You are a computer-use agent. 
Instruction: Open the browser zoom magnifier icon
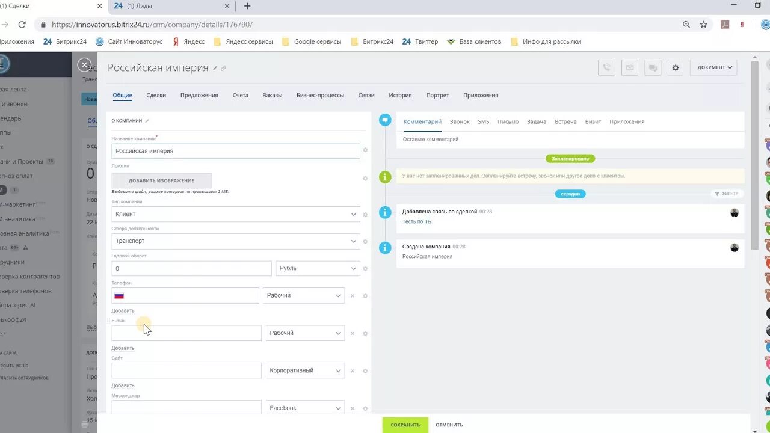click(686, 25)
